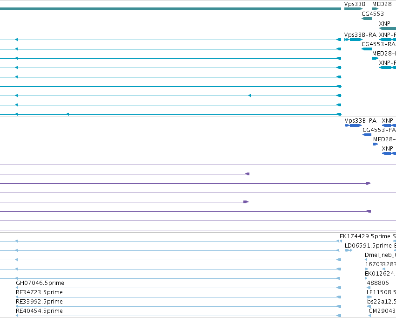Click the teal gene bar under Vps33B label
This screenshot has height=318, width=396.
(x=353, y=9)
